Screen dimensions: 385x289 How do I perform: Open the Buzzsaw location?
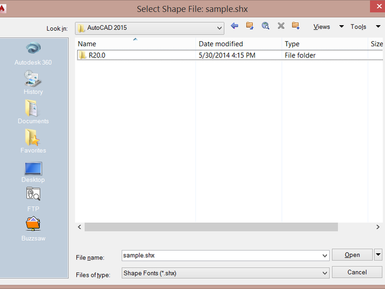(33, 229)
